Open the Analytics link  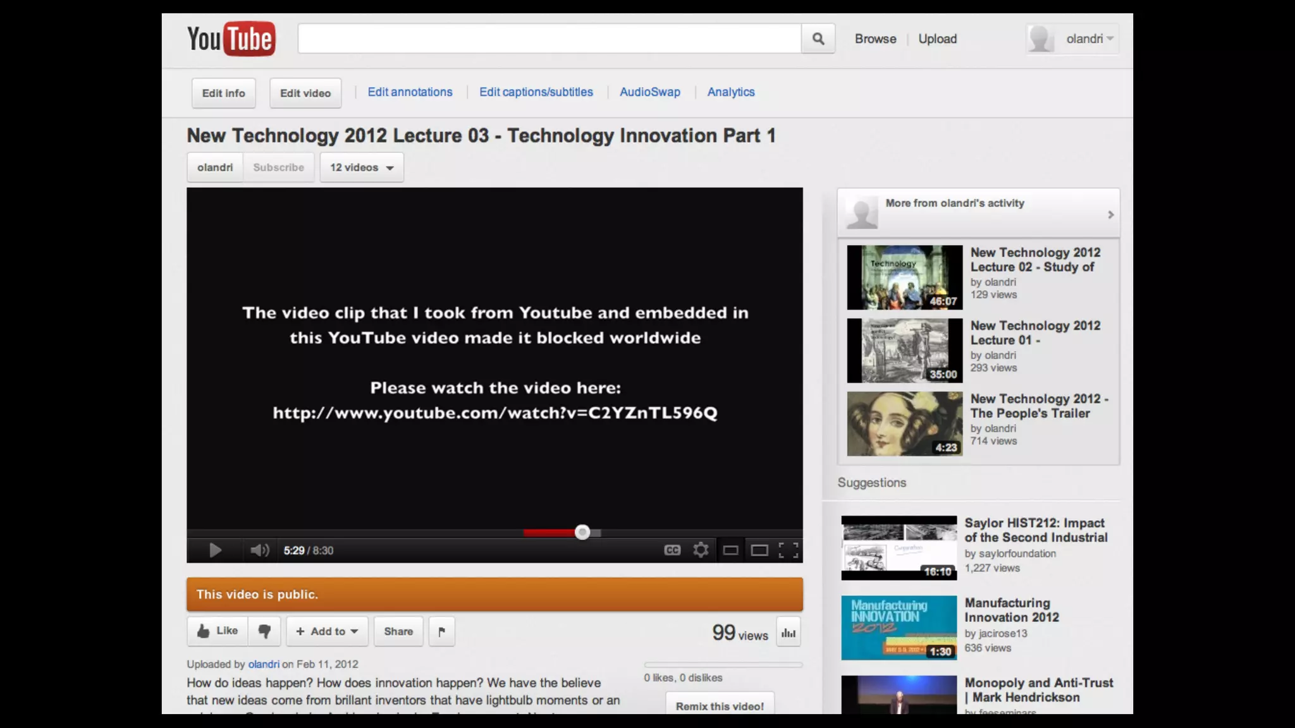point(730,92)
